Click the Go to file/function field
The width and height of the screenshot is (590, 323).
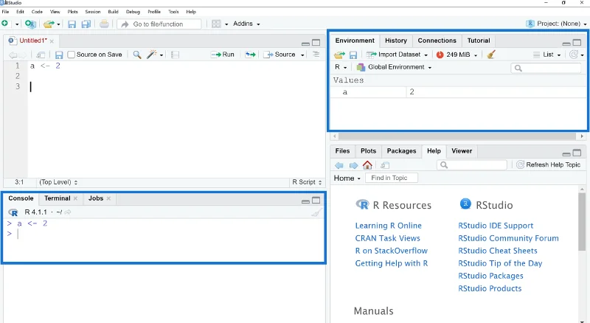coord(159,24)
